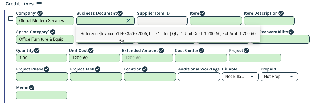
Task: Click the checkmark icon beside Memo label
Action: [x=31, y=88]
